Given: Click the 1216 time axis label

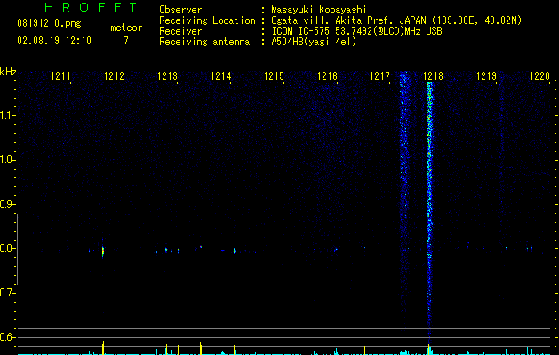Looking at the screenshot, I should click(x=327, y=75).
